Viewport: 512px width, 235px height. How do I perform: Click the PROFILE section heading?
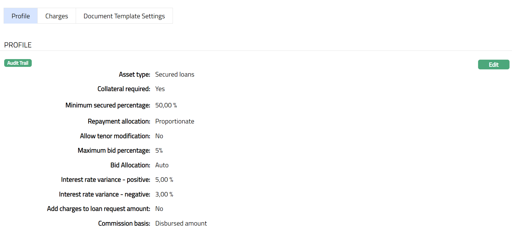coord(18,45)
